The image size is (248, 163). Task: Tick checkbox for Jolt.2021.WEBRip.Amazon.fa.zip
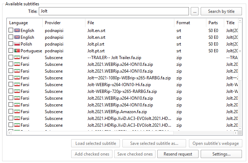[11, 111]
